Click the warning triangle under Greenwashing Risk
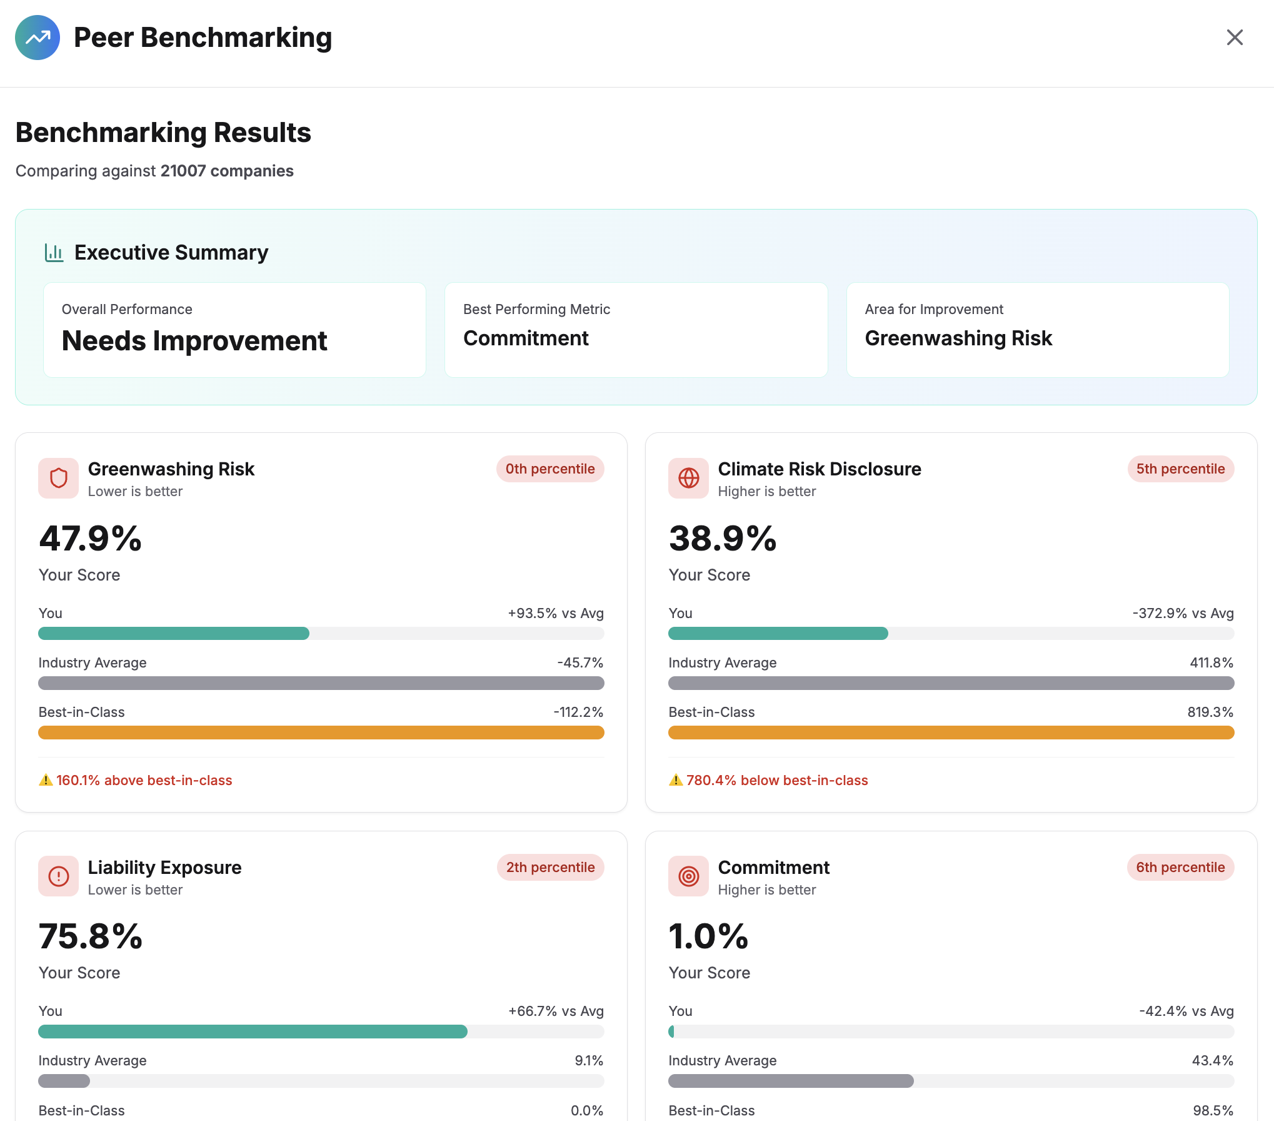1274x1121 pixels. (x=44, y=780)
